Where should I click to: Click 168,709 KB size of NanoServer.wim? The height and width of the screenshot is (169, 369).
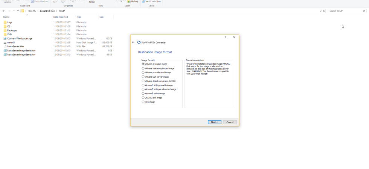pyautogui.click(x=107, y=47)
